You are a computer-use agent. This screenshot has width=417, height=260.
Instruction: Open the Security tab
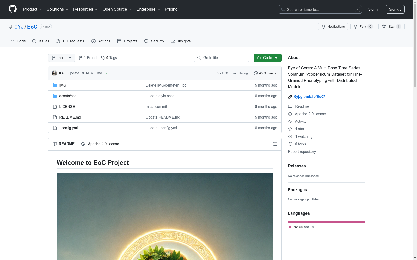pyautogui.click(x=154, y=41)
